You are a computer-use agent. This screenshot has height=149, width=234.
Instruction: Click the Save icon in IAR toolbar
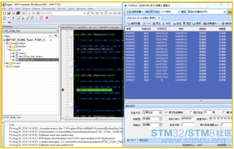[x=13, y=13]
